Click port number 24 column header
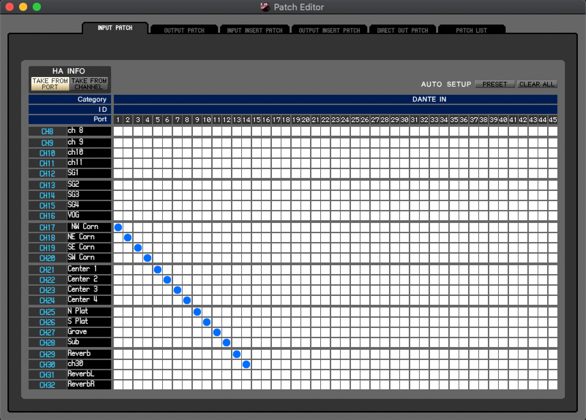This screenshot has width=586, height=420. coord(345,120)
